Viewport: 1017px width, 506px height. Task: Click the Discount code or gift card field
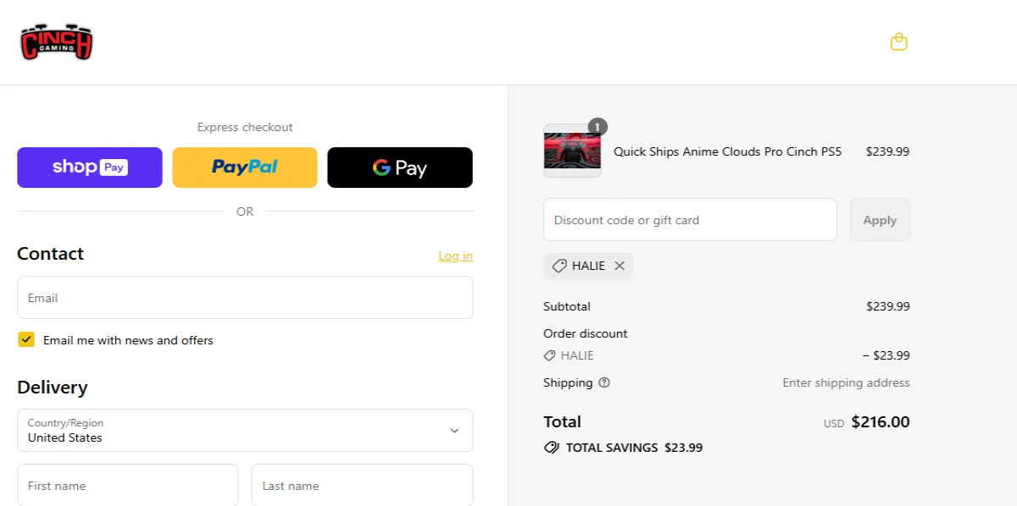point(690,219)
